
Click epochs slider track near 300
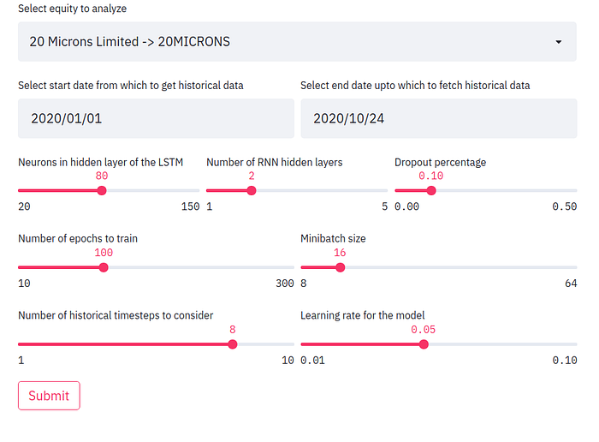292,267
